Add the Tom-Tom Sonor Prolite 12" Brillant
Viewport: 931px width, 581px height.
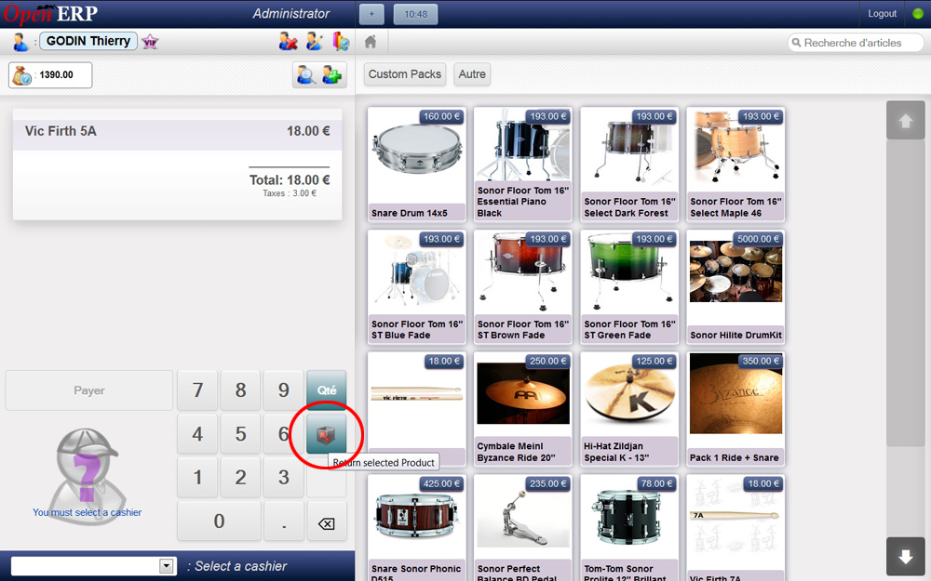click(x=629, y=528)
